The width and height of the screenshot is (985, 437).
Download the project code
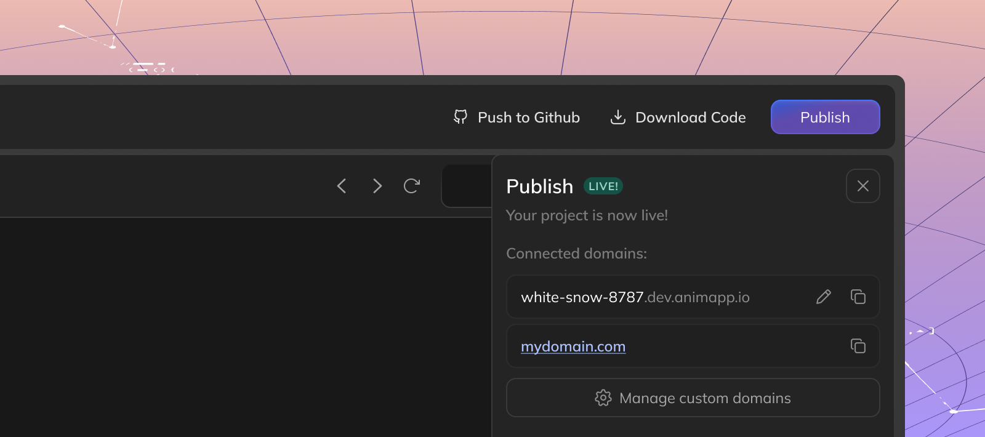pyautogui.click(x=678, y=117)
